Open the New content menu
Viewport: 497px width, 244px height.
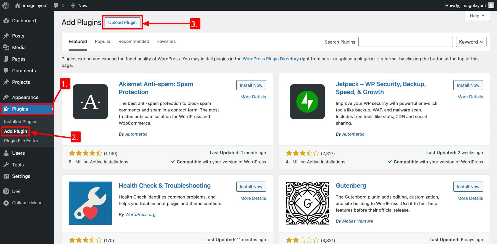[79, 6]
